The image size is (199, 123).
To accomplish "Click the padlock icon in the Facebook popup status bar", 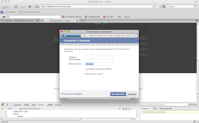I will (x=132, y=99).
